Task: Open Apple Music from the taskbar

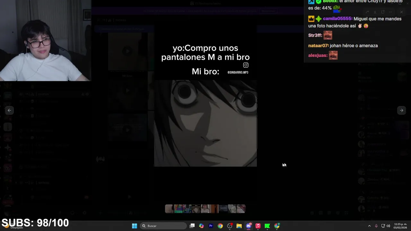Action: pos(258,226)
